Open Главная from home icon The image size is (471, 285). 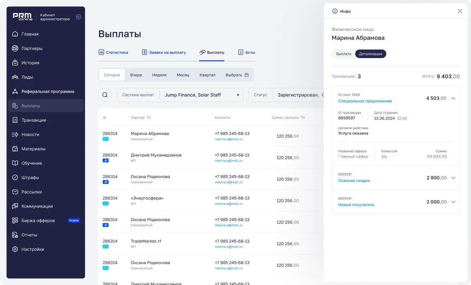[15, 34]
